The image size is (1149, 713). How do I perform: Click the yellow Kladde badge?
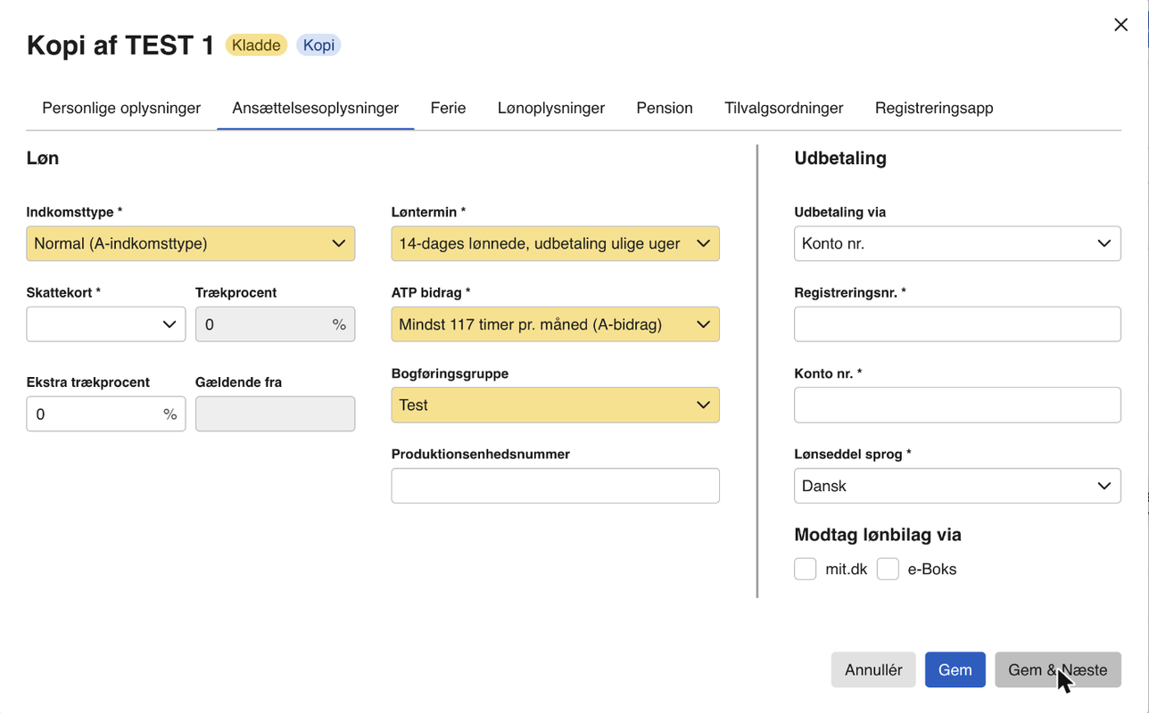256,45
